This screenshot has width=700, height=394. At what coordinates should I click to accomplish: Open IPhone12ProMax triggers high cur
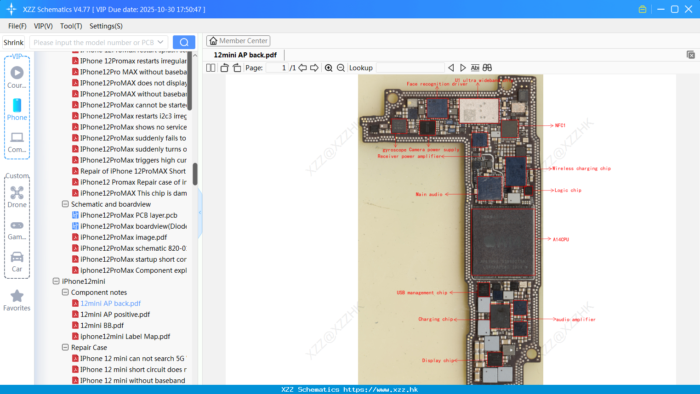[x=133, y=160]
